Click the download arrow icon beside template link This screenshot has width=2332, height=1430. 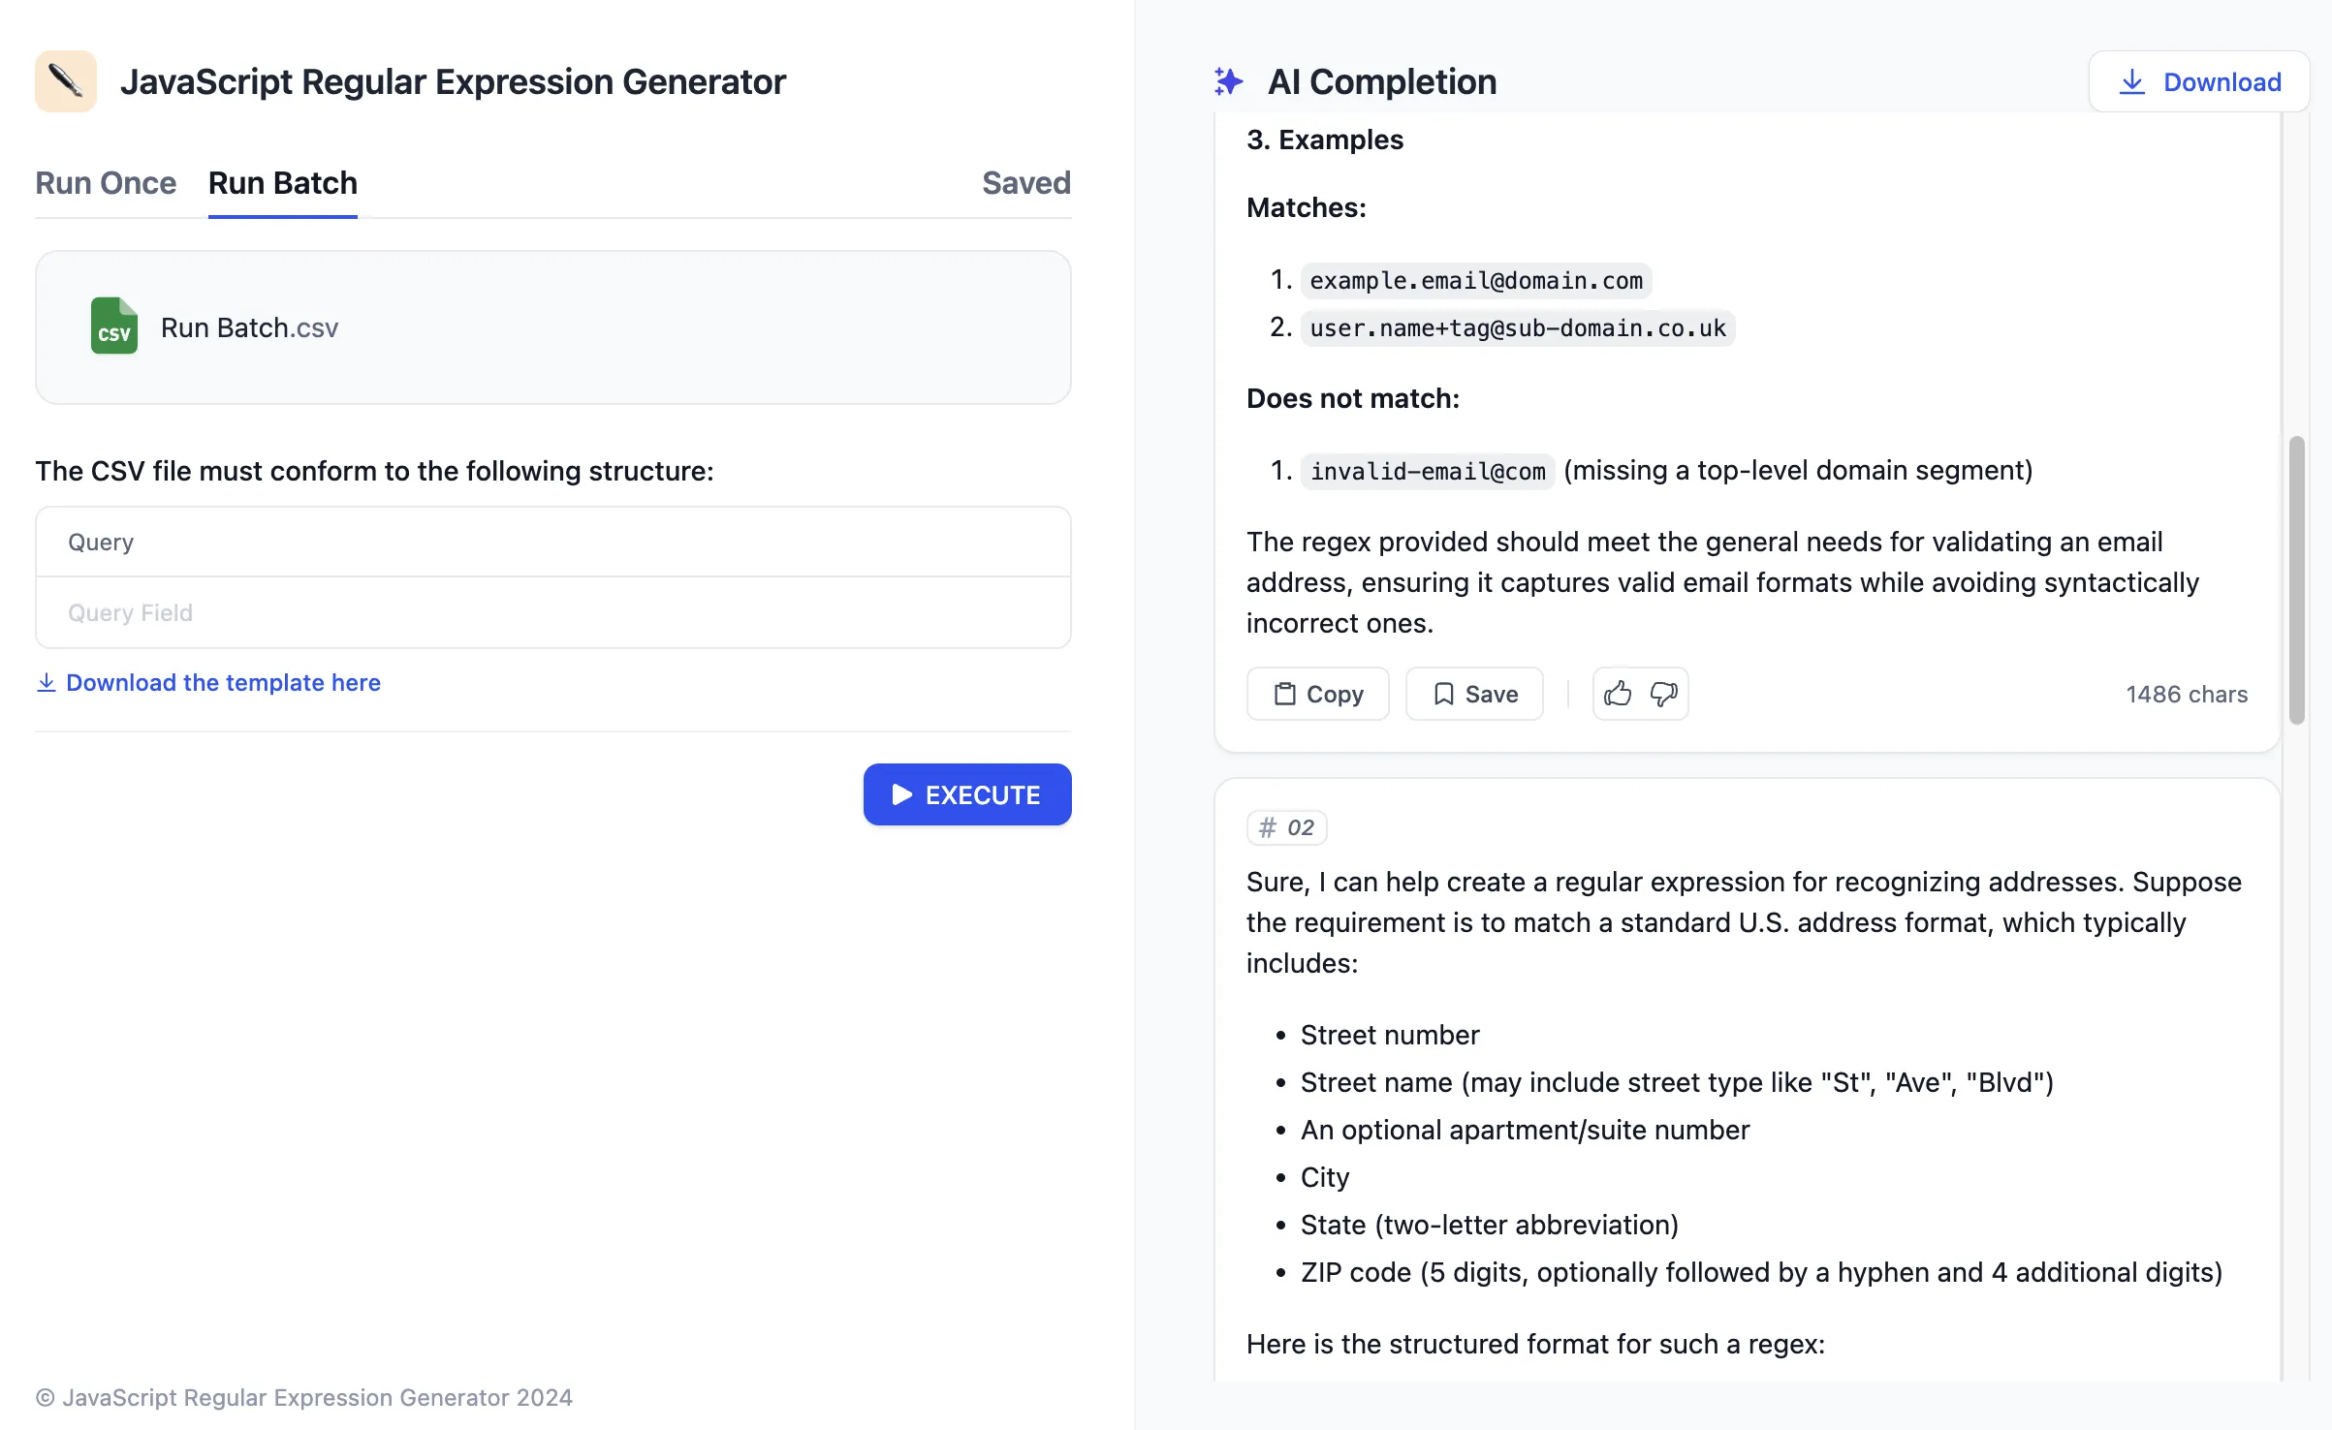pos(46,682)
